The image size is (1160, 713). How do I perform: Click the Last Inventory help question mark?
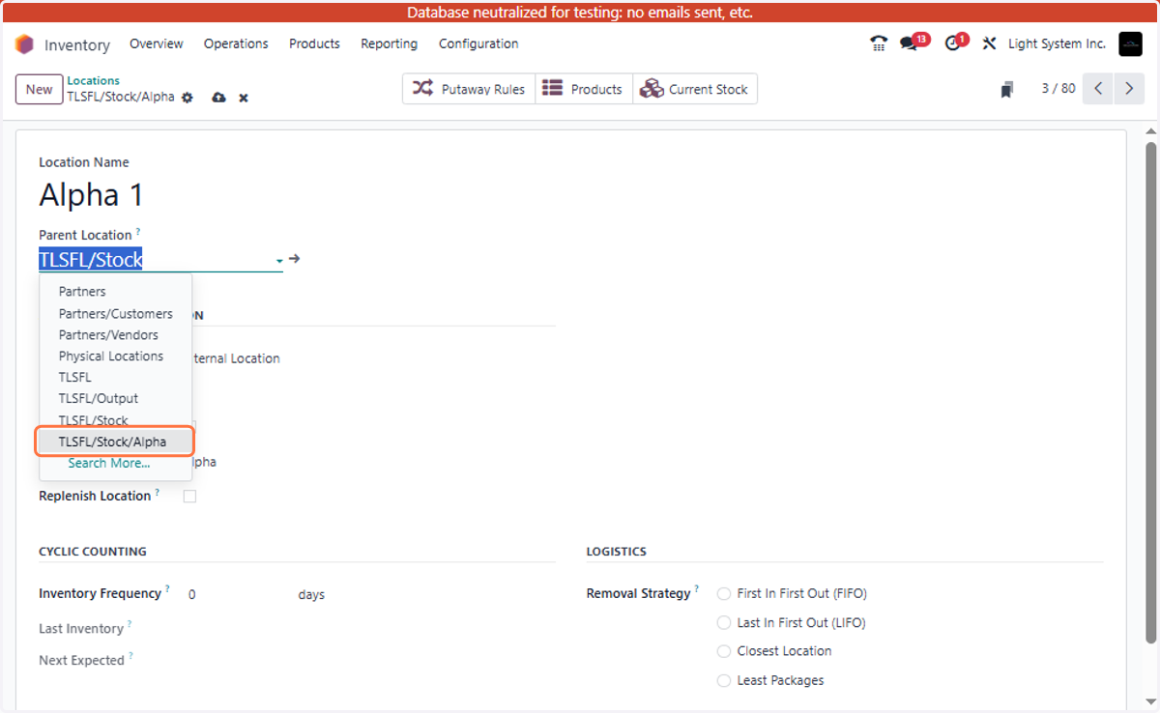point(130,625)
